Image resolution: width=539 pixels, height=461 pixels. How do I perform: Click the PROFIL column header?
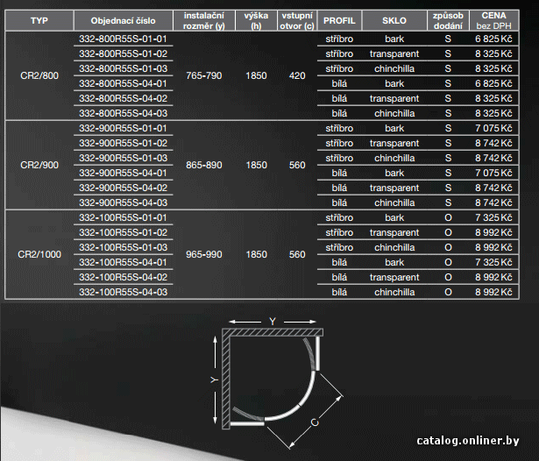tap(339, 21)
